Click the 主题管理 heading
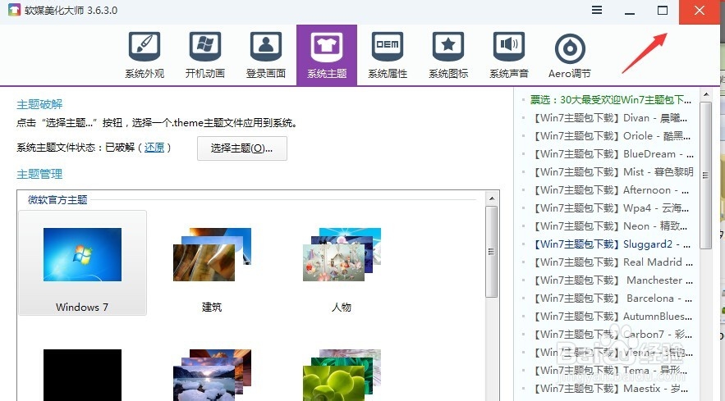725x401 pixels. (x=39, y=174)
